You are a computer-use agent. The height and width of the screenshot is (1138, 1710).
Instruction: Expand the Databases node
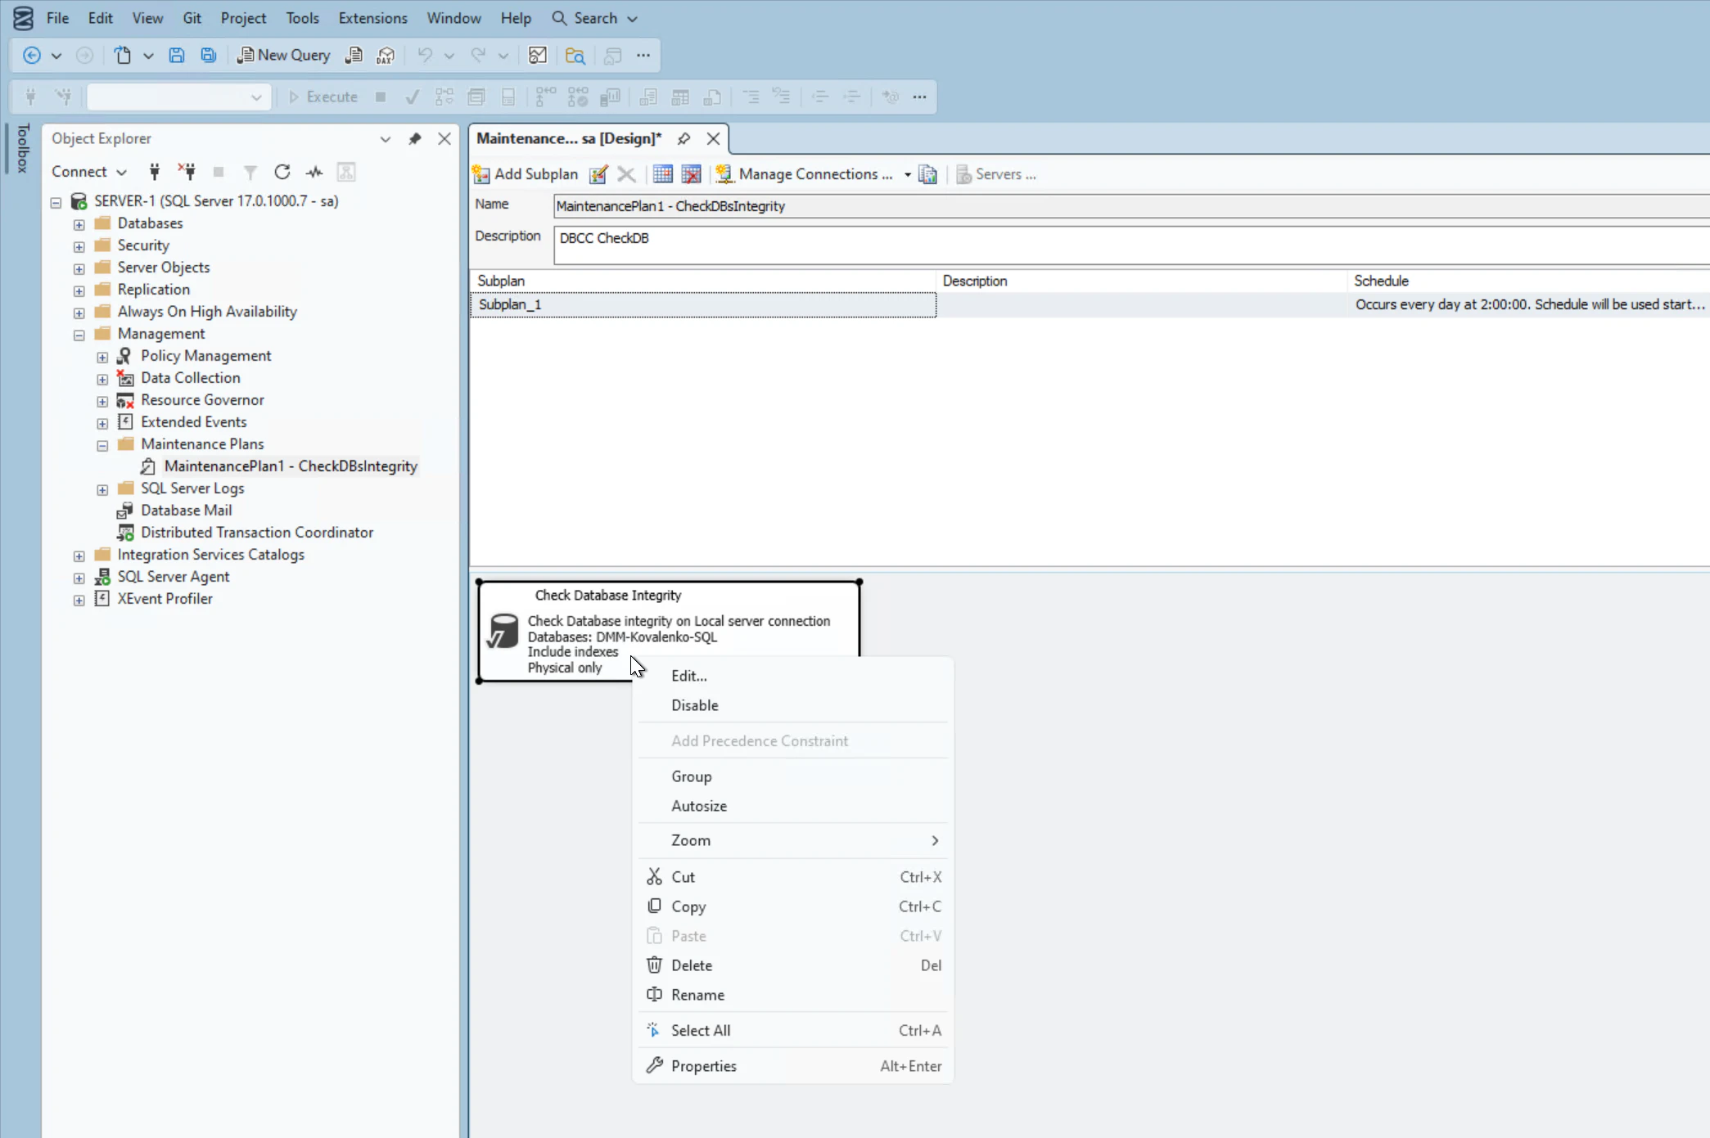[79, 224]
